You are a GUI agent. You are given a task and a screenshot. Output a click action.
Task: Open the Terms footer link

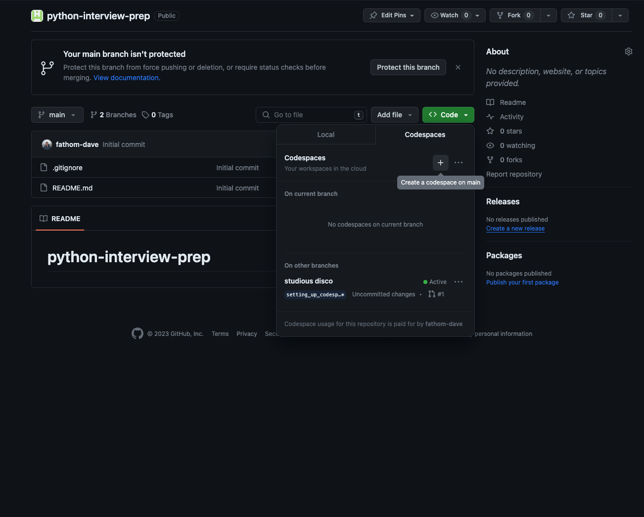pos(220,334)
